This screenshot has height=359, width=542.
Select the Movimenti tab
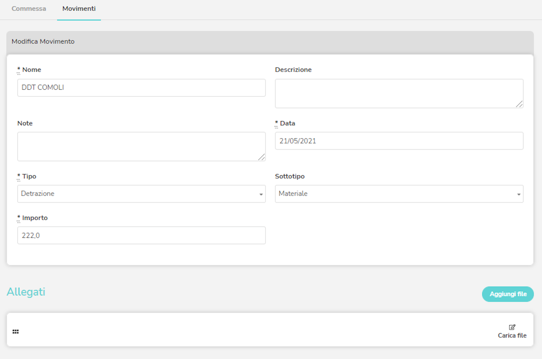point(79,8)
